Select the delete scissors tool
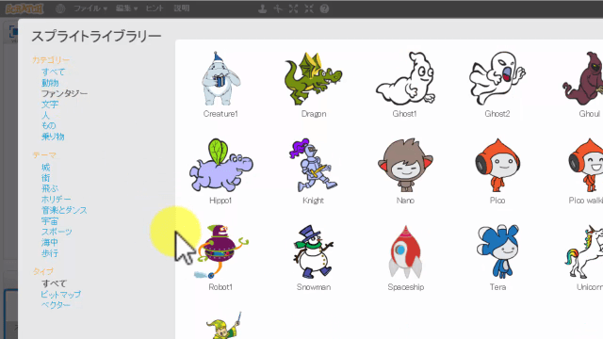The height and width of the screenshot is (339, 603). [278, 8]
